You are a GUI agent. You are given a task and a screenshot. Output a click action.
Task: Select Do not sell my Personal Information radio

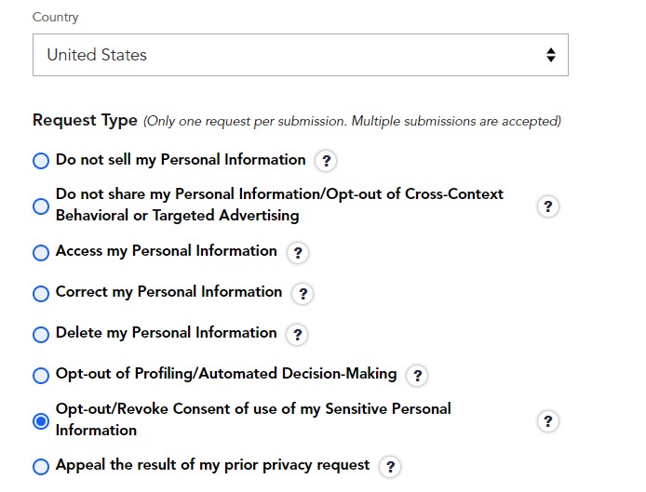41,161
